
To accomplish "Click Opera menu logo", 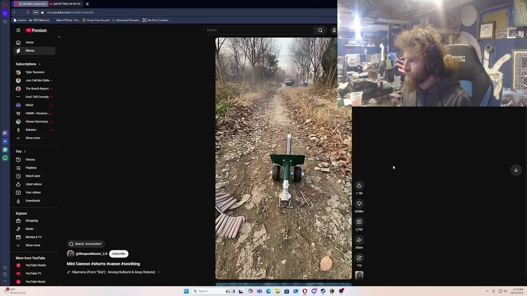I will click(x=5, y=5).
